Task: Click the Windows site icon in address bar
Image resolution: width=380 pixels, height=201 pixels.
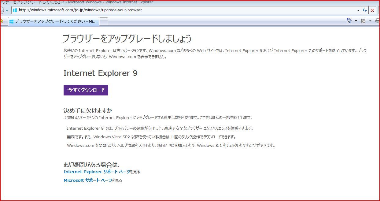Action: (x=15, y=10)
